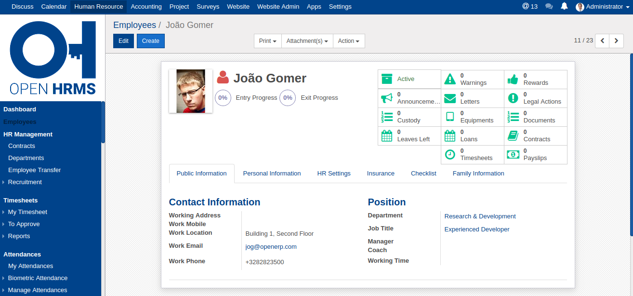Screen dimensions: 633x296
Task: Open Timesheets via the clock icon
Action: point(449,154)
